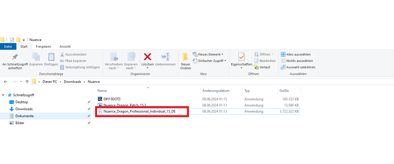Expand the Löschen dropdown arrow
Image resolution: width=394 pixels, height=164 pixels.
click(x=147, y=68)
